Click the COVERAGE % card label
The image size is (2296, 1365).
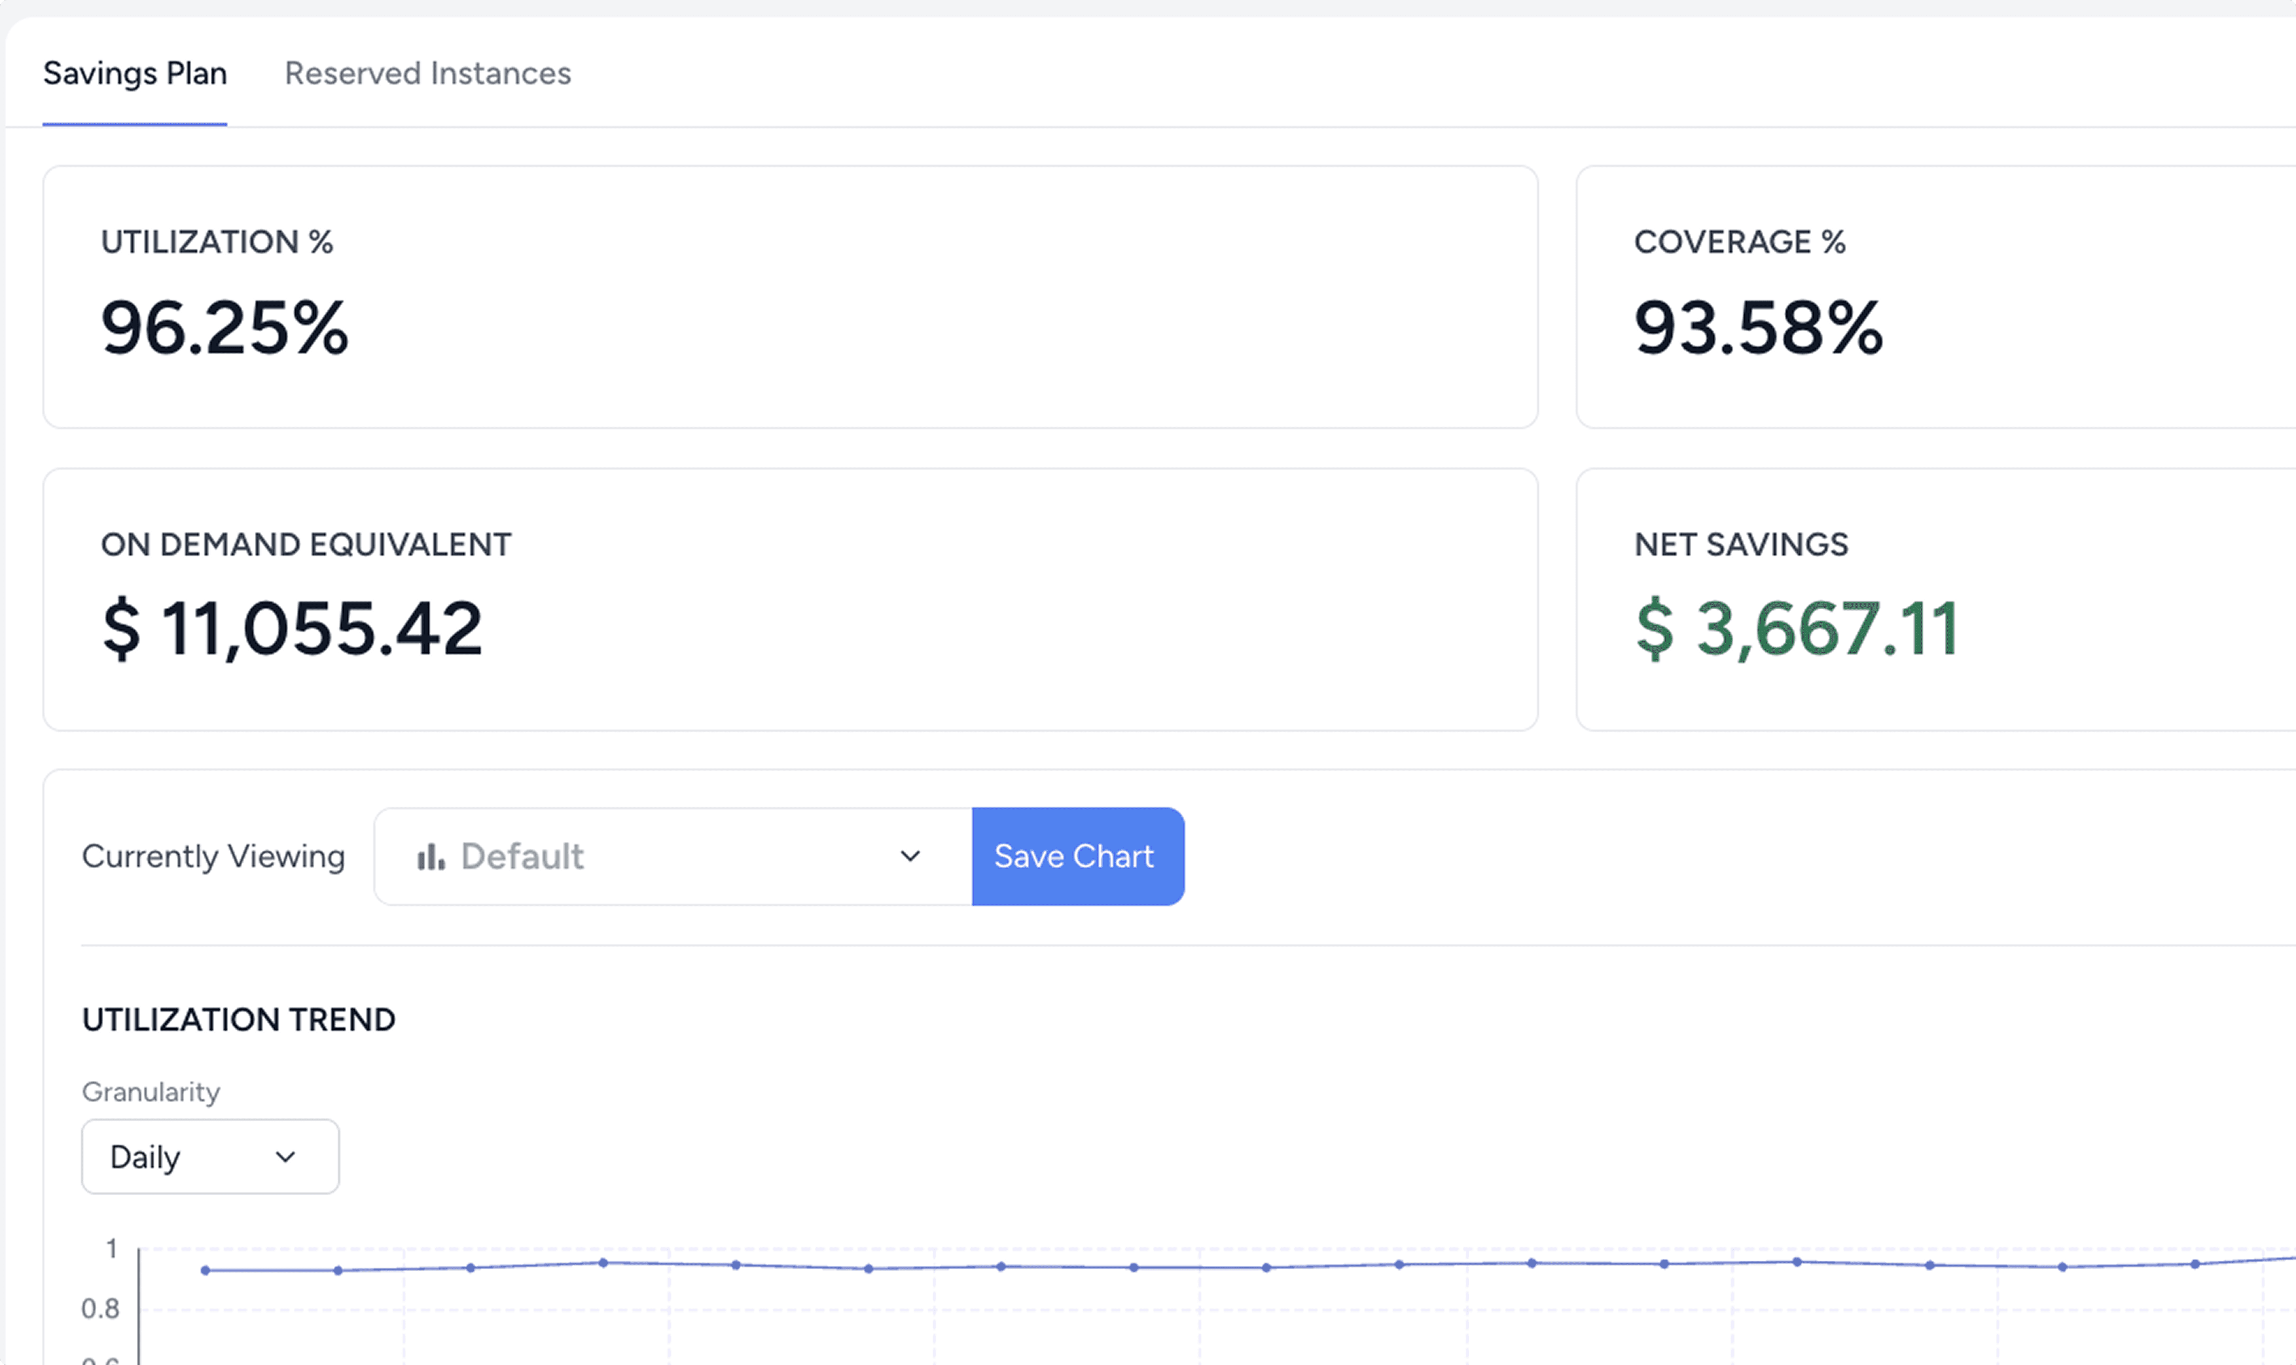[1739, 242]
